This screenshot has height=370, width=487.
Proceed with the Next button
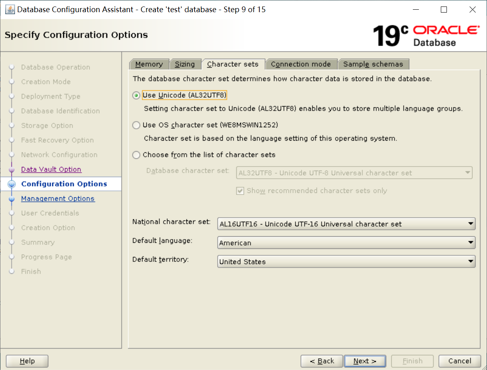click(365, 361)
